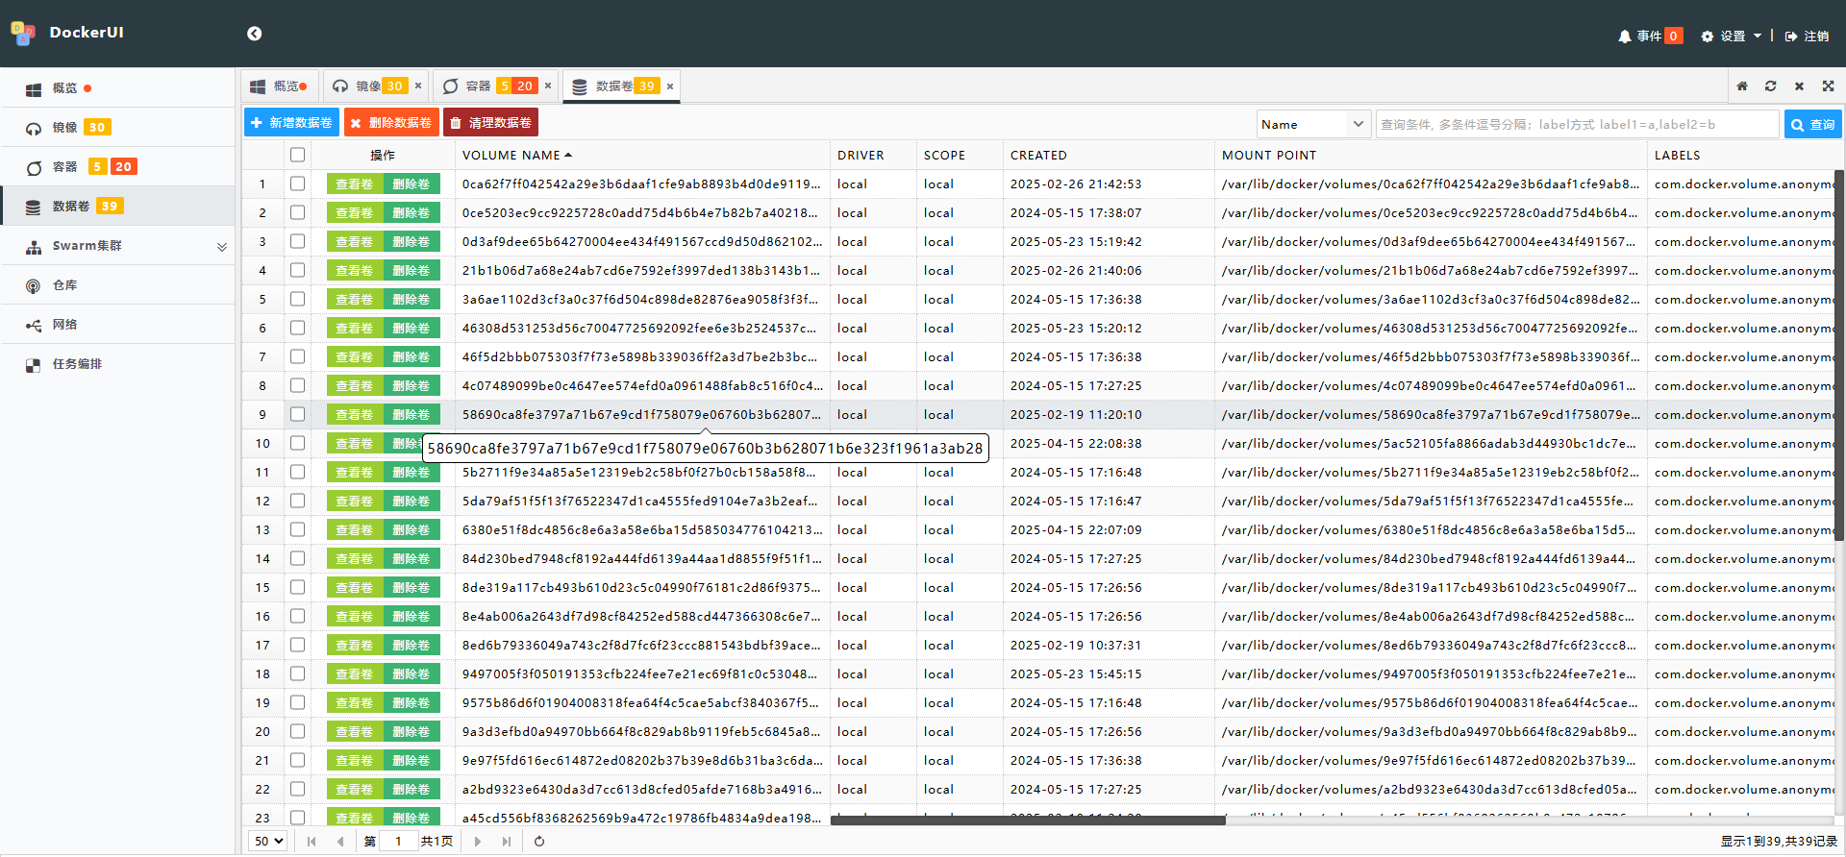Click the pagination reload icon
Image resolution: width=1846 pixels, height=857 pixels.
(539, 842)
